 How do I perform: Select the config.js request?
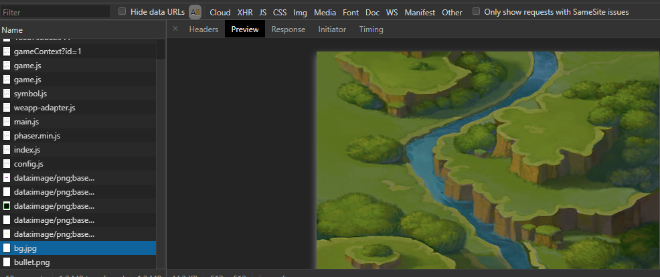(x=78, y=164)
